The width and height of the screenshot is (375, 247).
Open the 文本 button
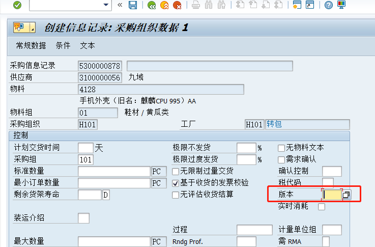pos(88,45)
